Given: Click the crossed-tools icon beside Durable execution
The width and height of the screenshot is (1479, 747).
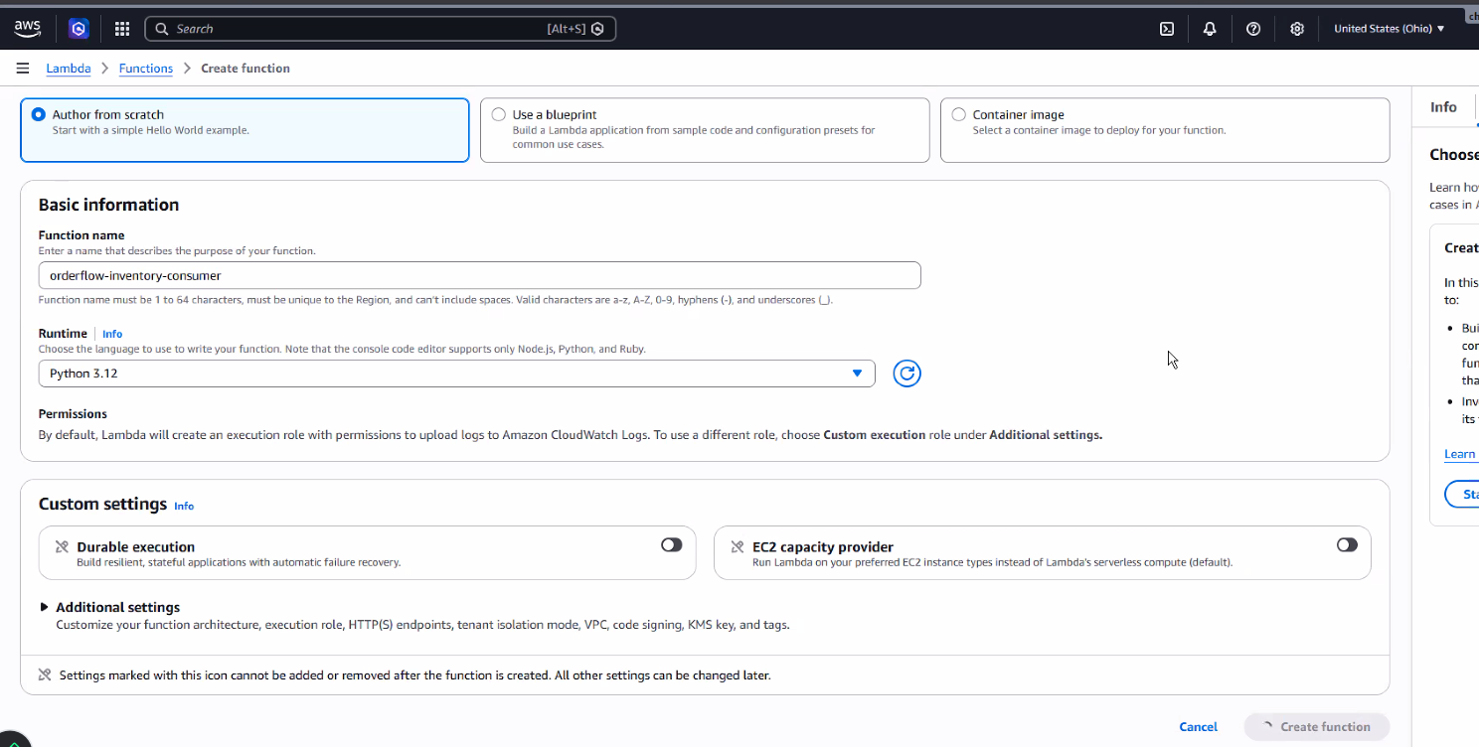Looking at the screenshot, I should (62, 547).
